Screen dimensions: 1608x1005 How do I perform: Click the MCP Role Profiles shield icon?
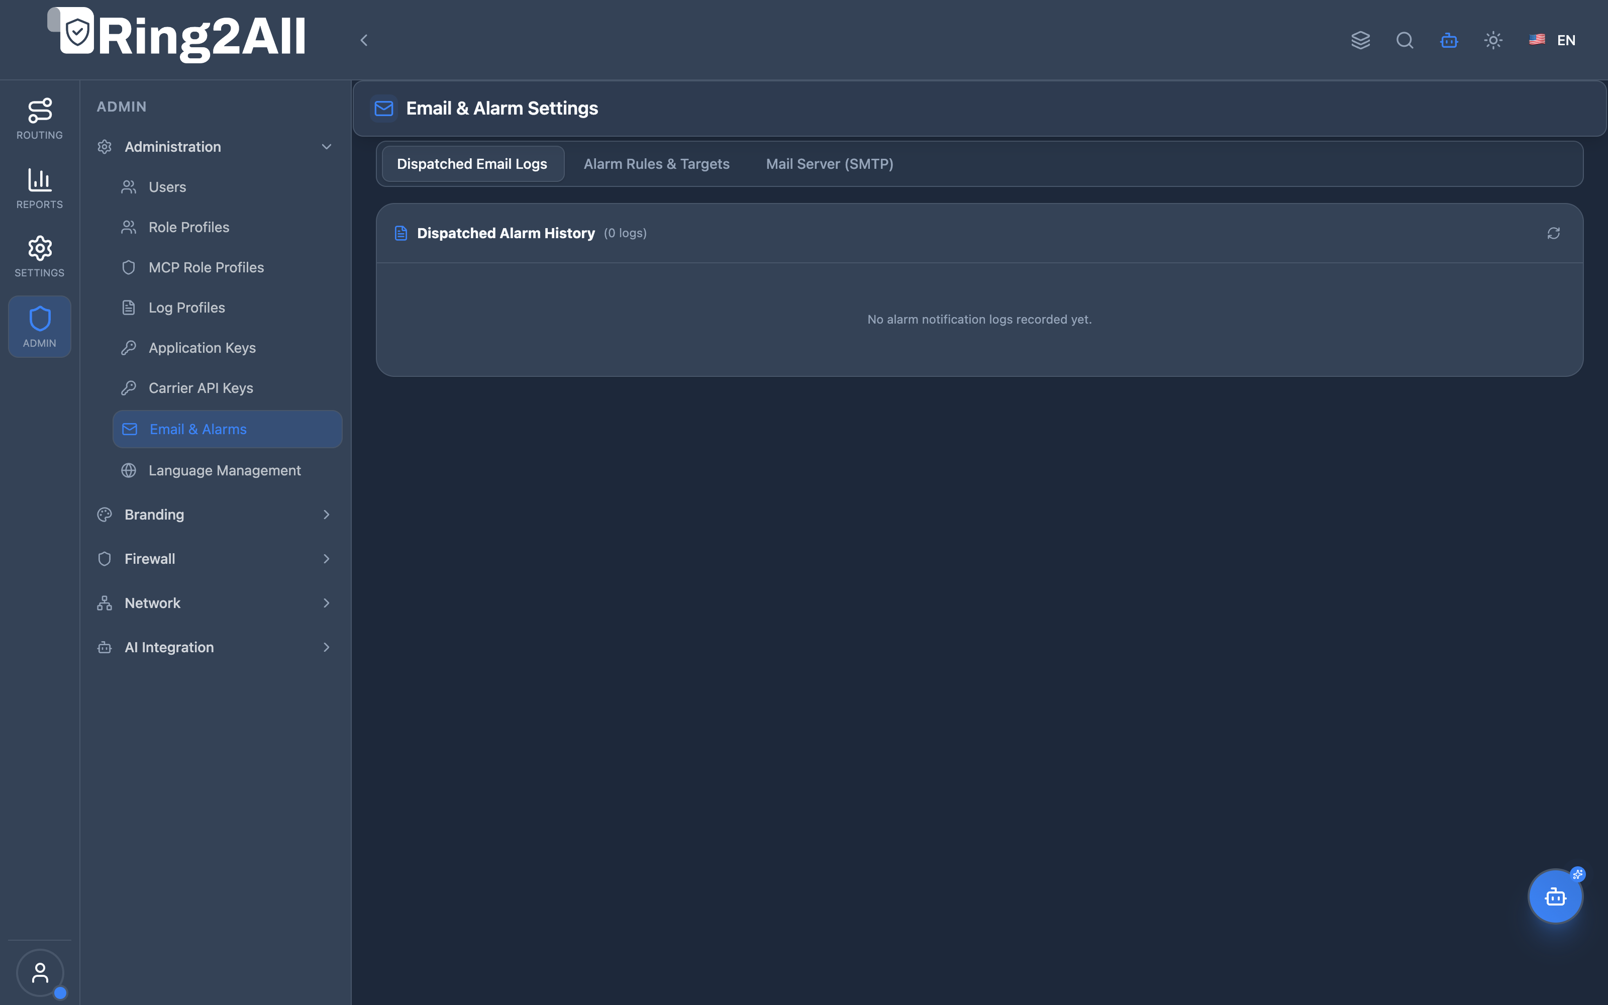(129, 267)
